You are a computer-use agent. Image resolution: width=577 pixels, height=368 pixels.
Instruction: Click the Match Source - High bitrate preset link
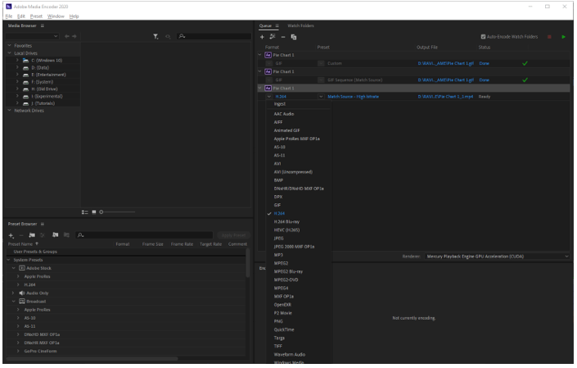pyautogui.click(x=353, y=97)
